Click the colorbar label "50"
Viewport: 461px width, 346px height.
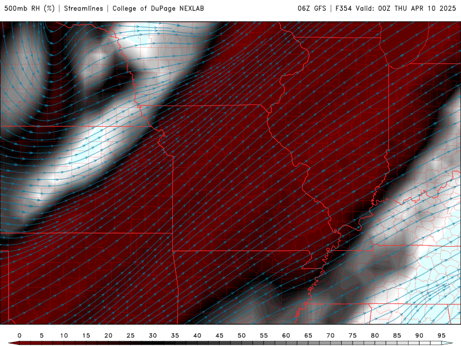coord(241,336)
